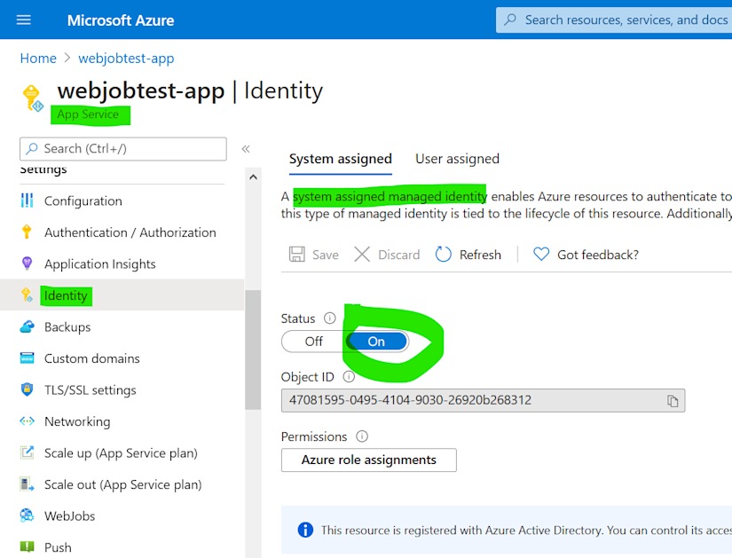Image resolution: width=732 pixels, height=558 pixels.
Task: Click the TLS/SSL shield icon
Action: (x=28, y=389)
